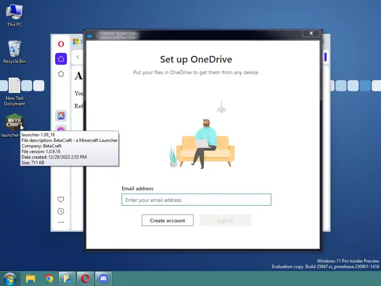Open Discord from the taskbar
Screen dimensions: 381x286
click(103, 279)
